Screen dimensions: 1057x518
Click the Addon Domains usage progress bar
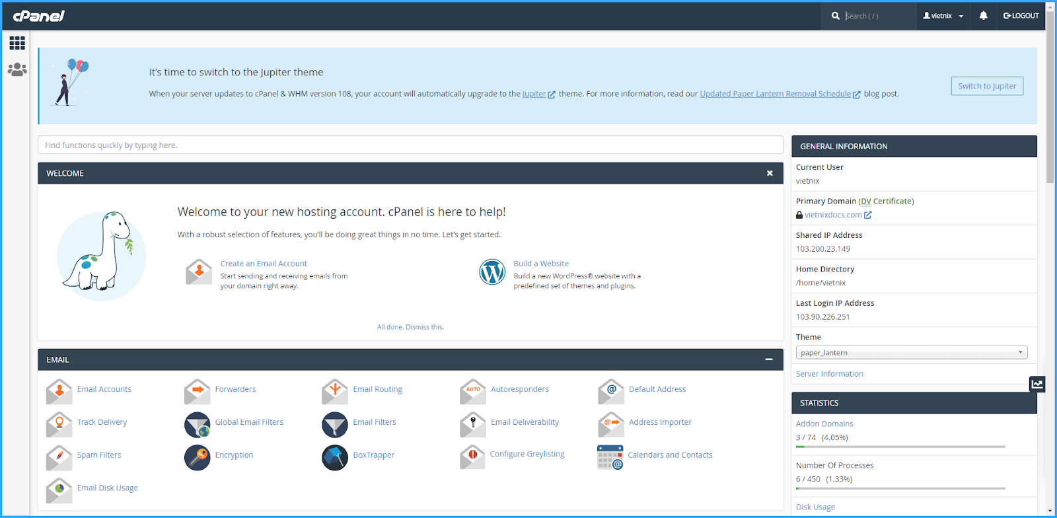coord(900,447)
